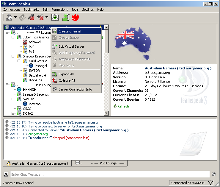Open the mute speakers dropdown arrow

47,17
